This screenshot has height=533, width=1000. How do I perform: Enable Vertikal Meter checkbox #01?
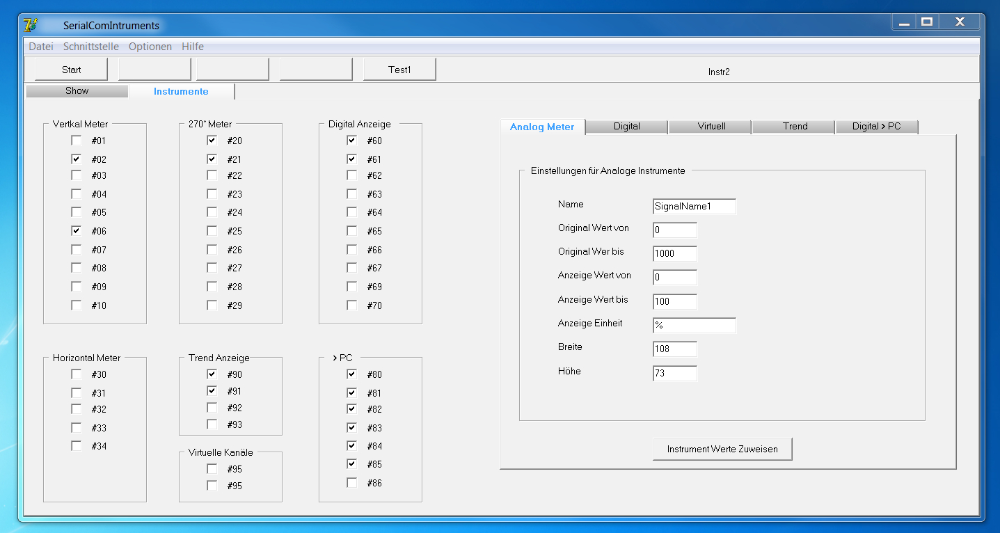click(76, 141)
